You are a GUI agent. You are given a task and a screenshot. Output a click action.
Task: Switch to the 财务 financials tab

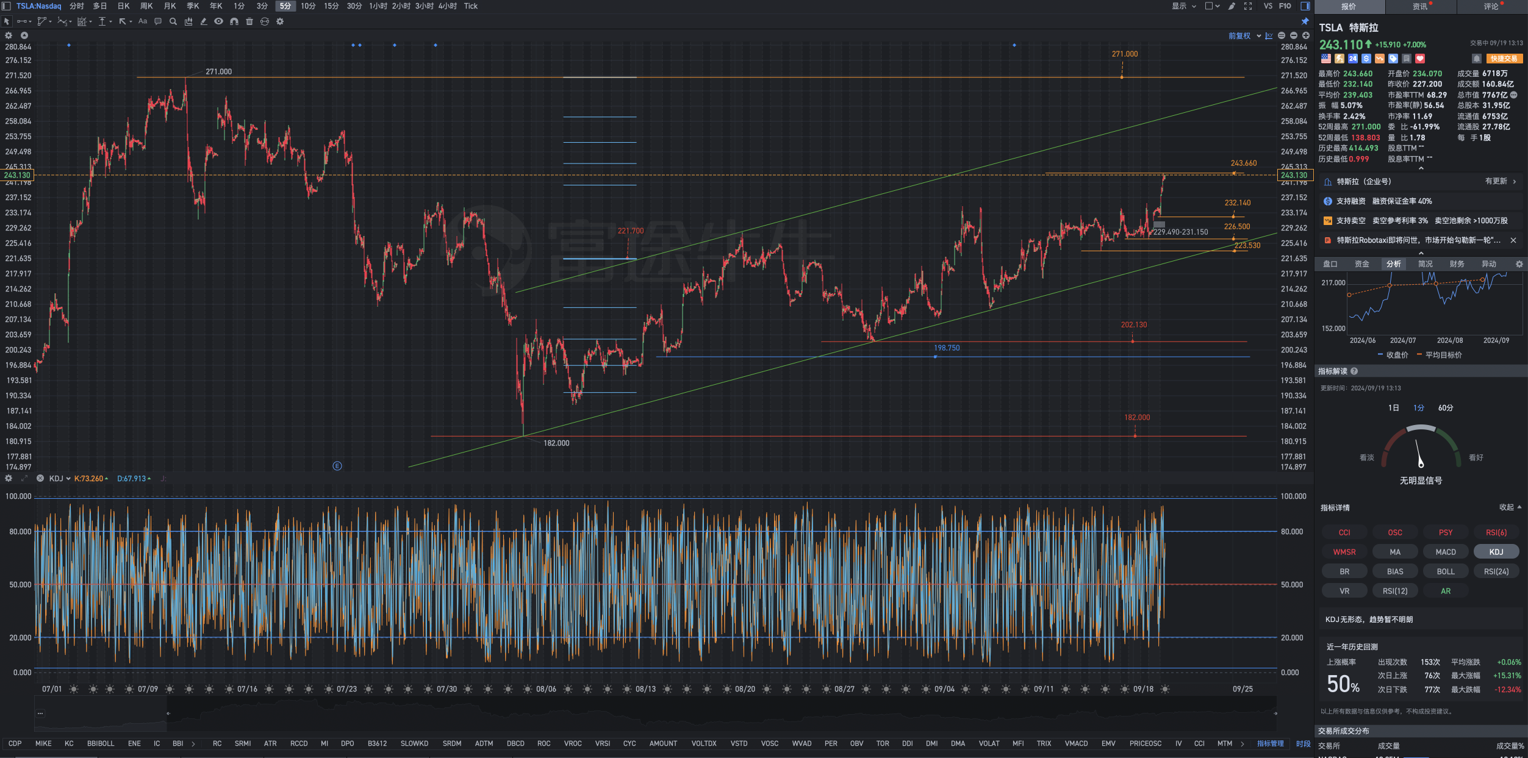coord(1457,264)
